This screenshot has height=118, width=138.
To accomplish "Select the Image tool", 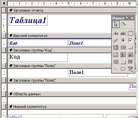I will 116,55.
